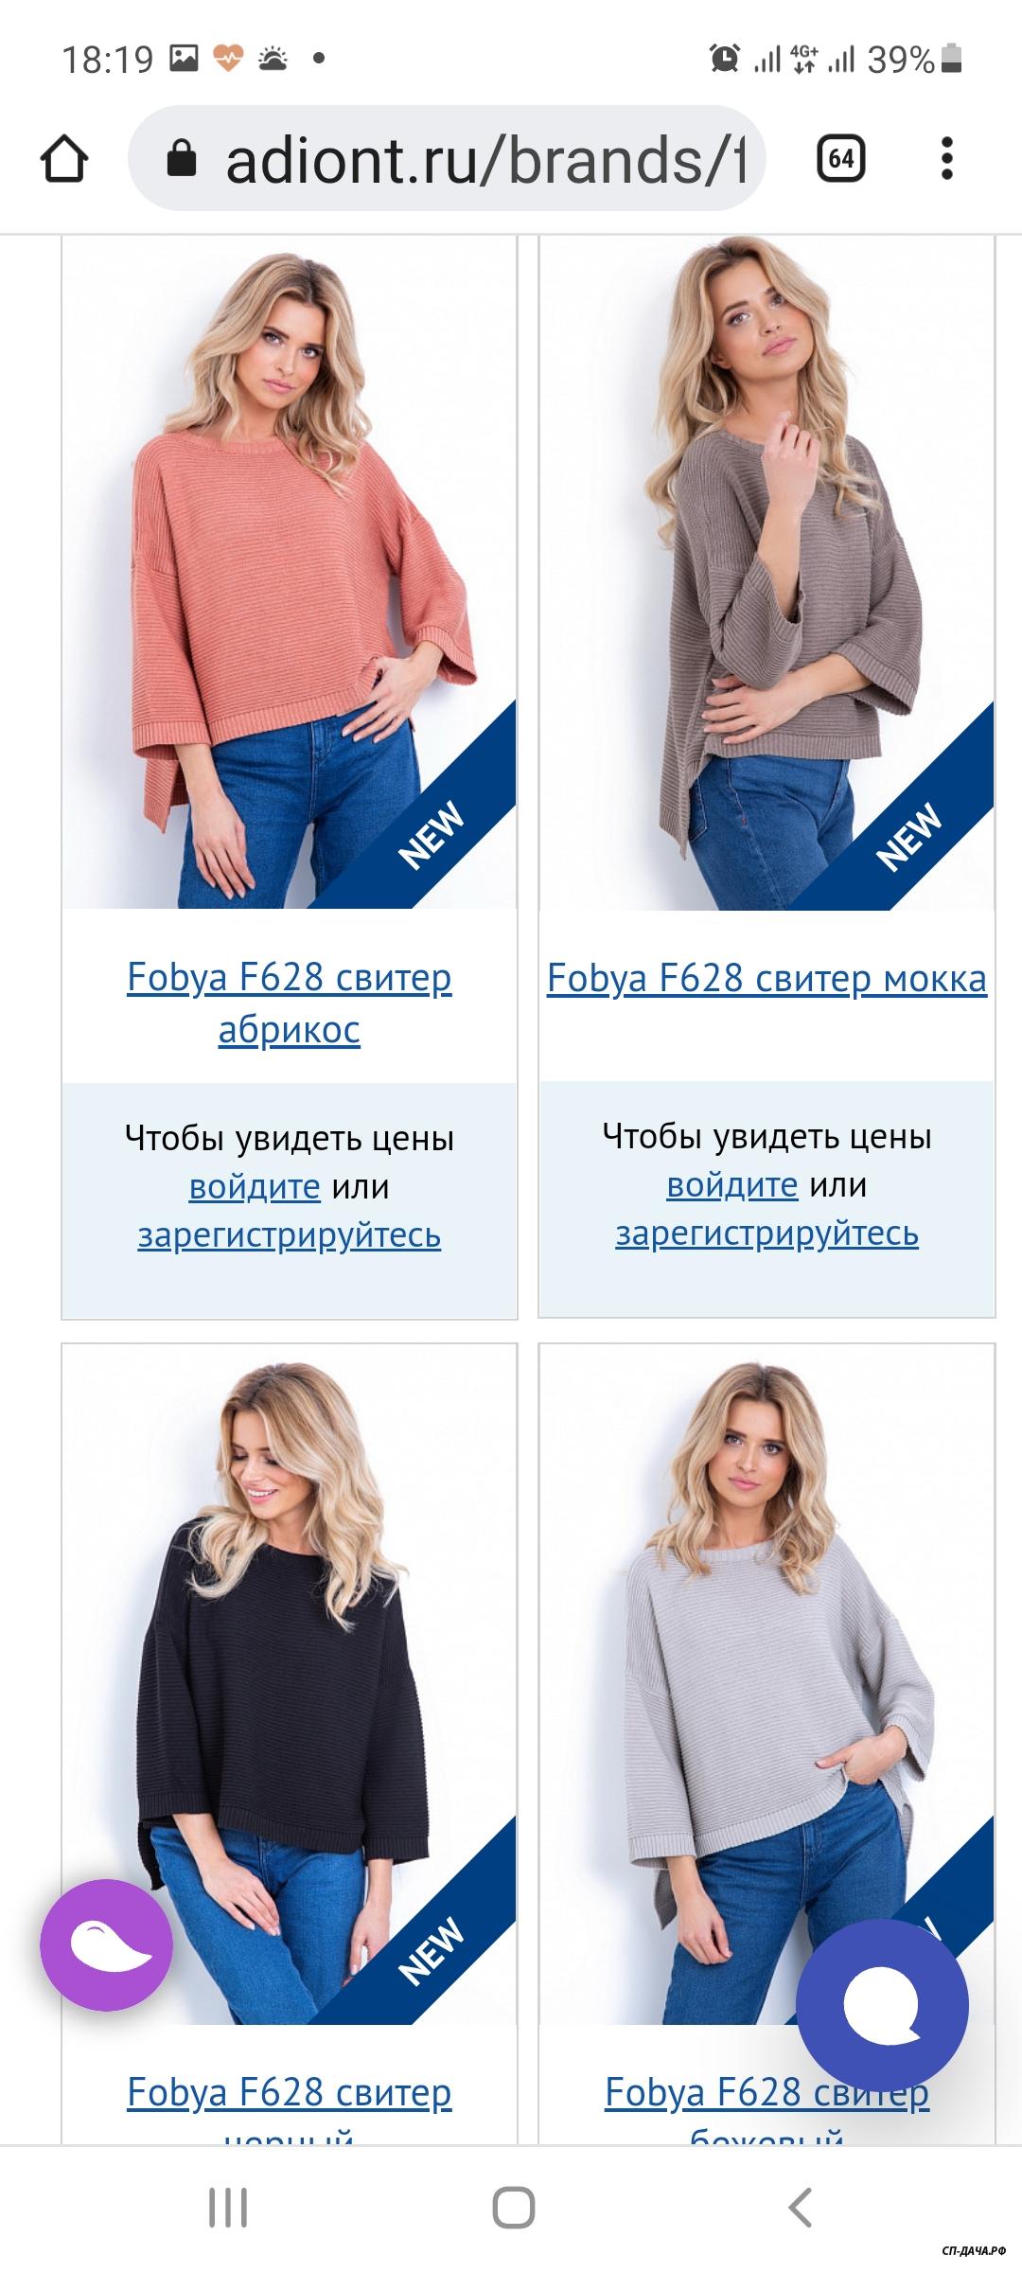Tap the Android home navigation button
This screenshot has height=2272, width=1022.
514,2209
